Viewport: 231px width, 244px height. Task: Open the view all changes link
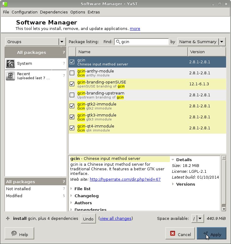pos(116,219)
